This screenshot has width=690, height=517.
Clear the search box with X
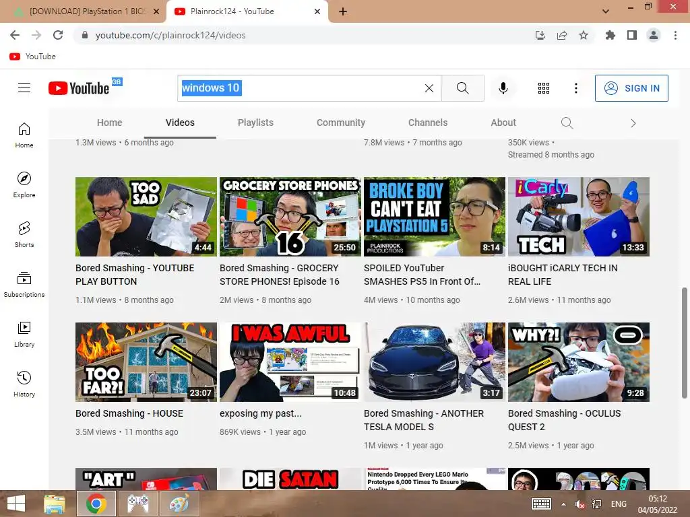pos(429,88)
